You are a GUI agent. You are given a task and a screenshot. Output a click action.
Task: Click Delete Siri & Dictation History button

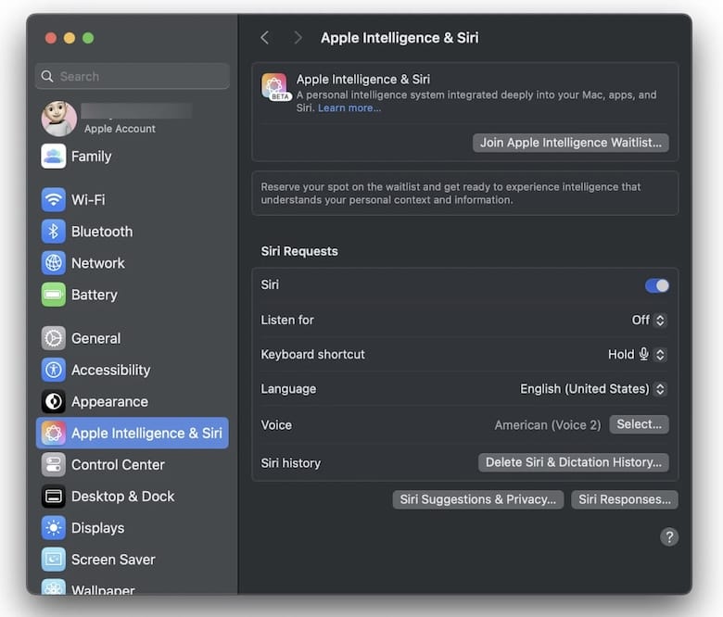[574, 462]
